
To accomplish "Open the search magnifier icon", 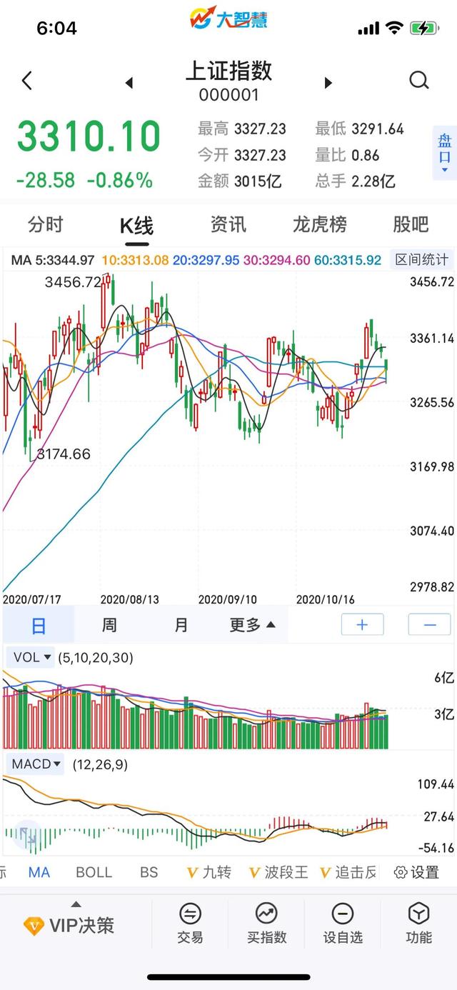I will coord(419,80).
